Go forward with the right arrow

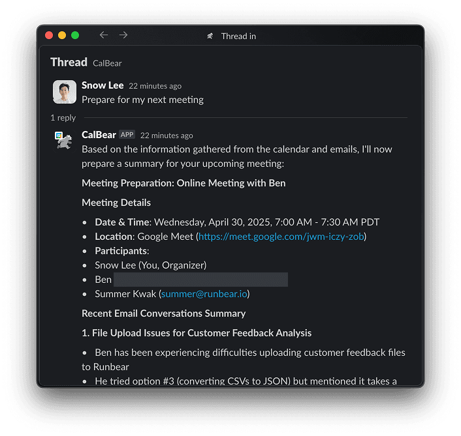[x=123, y=35]
